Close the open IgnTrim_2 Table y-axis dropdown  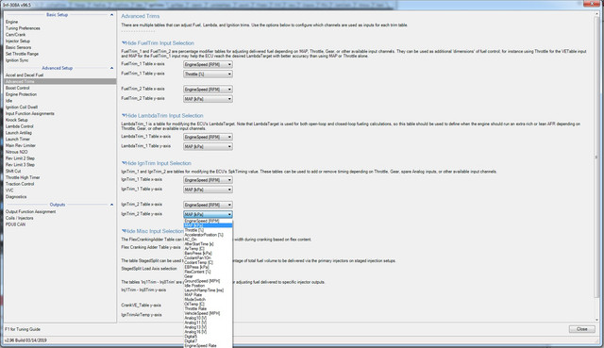[x=208, y=214]
